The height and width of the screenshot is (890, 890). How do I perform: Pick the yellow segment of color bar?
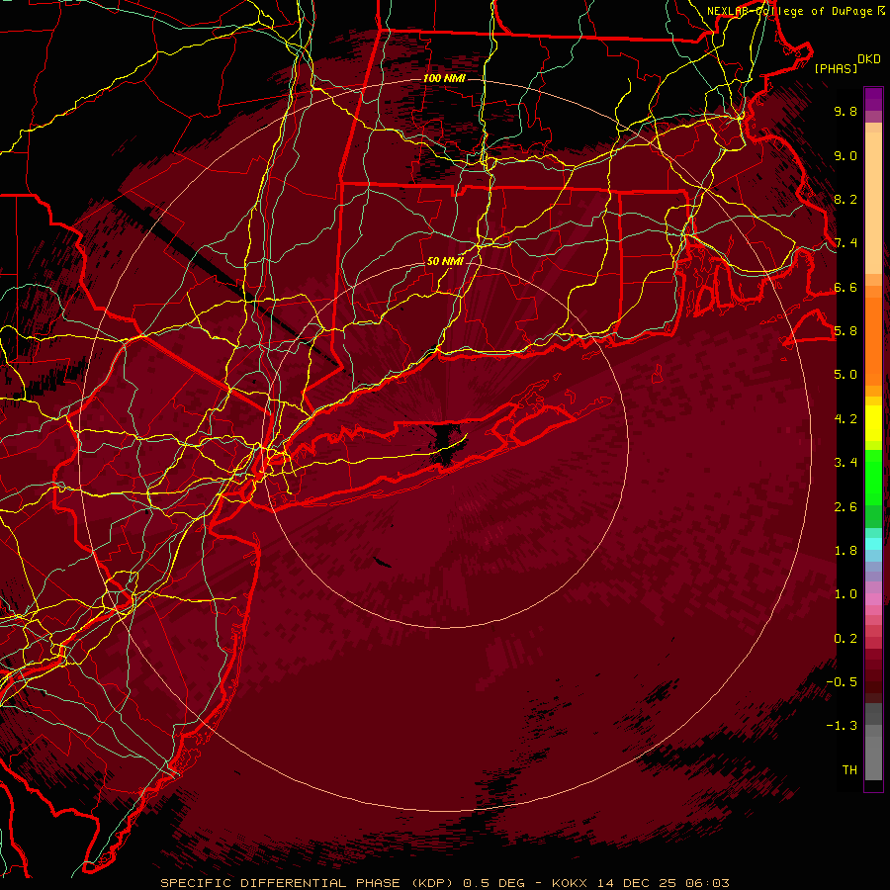click(873, 423)
